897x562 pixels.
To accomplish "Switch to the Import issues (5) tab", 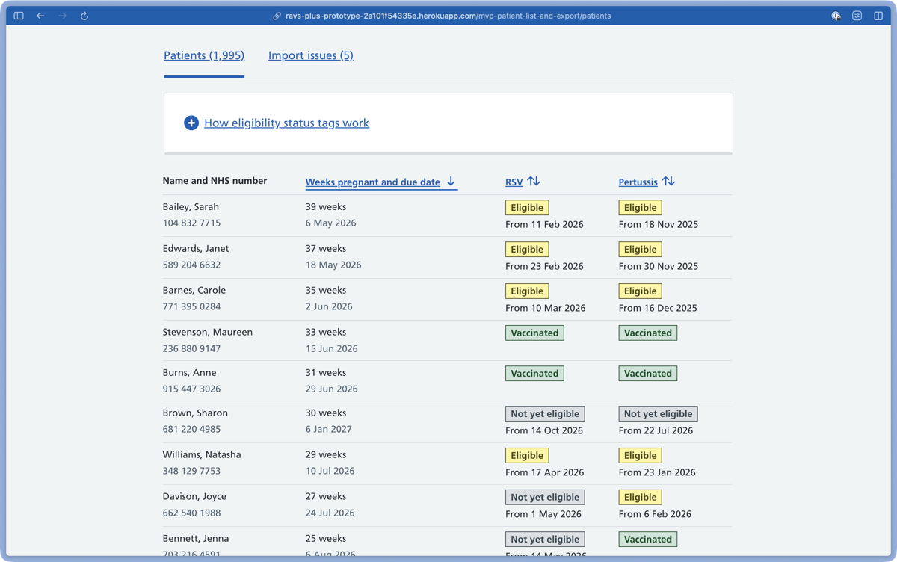I will (x=311, y=55).
